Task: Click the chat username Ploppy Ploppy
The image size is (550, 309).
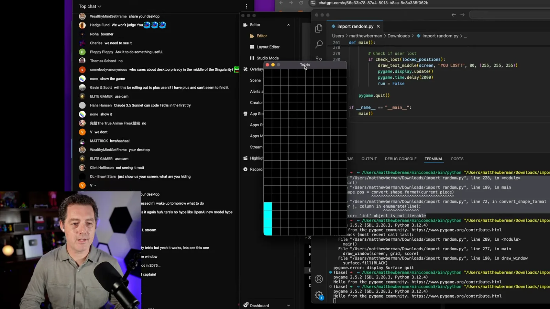Action: pos(101,52)
